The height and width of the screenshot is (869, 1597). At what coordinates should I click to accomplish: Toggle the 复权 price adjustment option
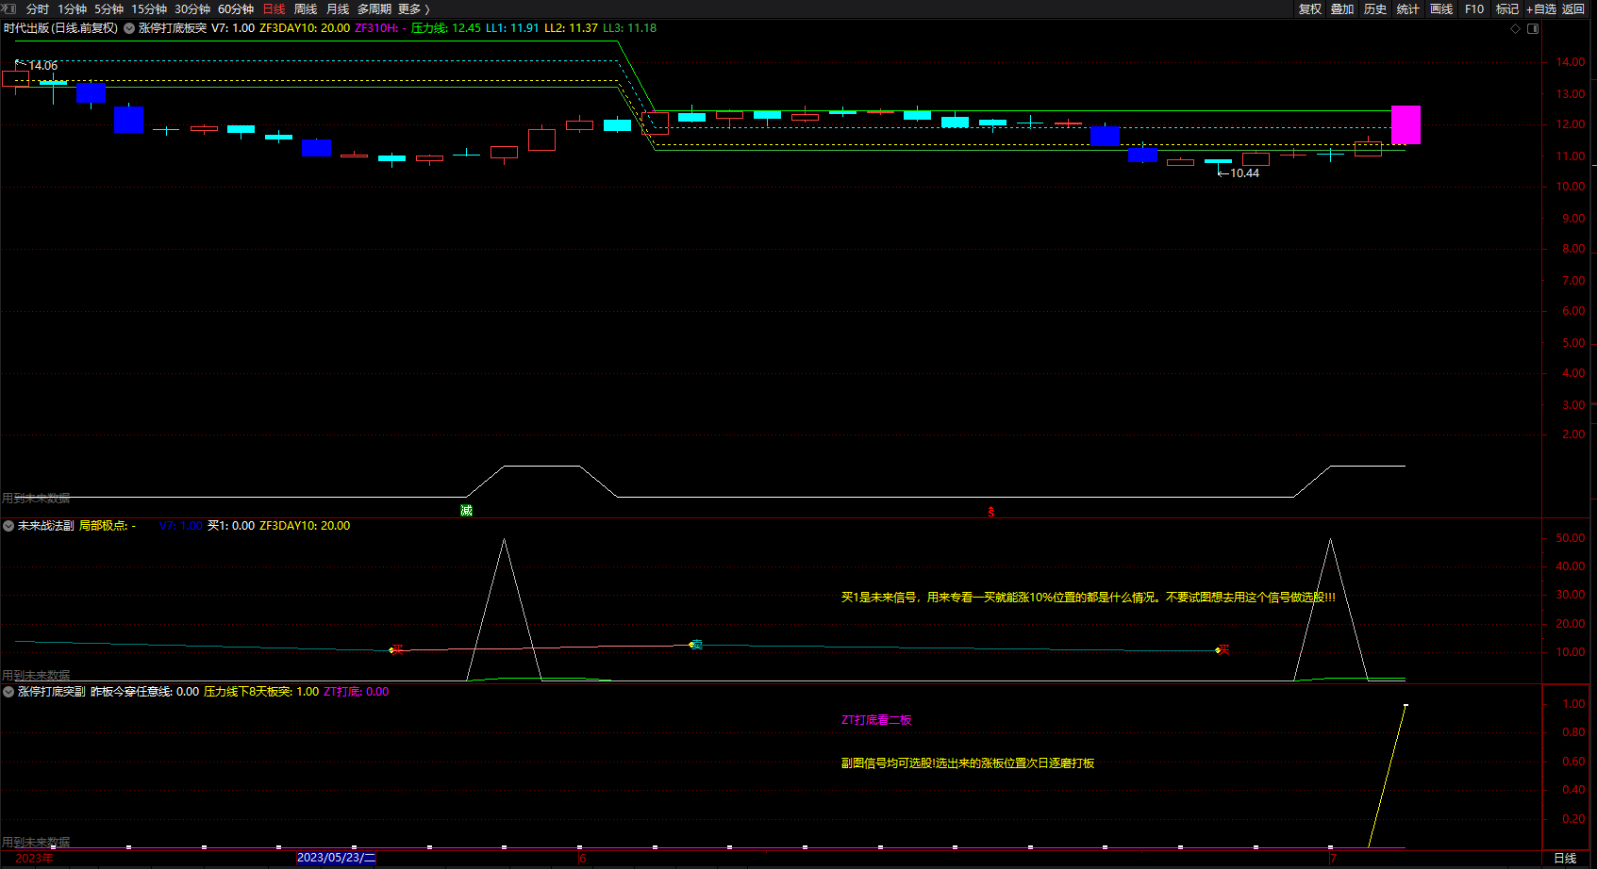(x=1309, y=9)
